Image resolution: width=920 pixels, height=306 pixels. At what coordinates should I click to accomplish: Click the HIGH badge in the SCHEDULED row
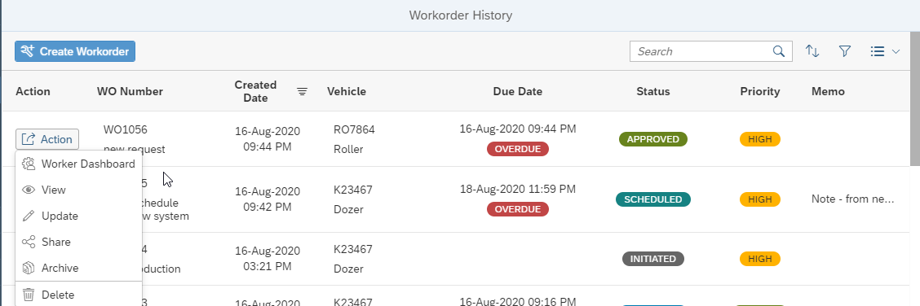click(x=760, y=199)
